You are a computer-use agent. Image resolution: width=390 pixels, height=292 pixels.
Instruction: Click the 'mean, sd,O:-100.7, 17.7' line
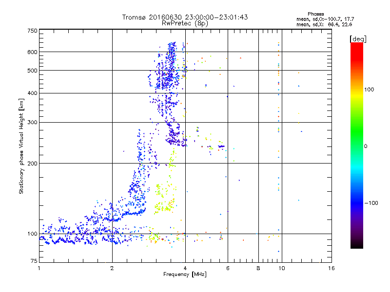[x=325, y=19]
